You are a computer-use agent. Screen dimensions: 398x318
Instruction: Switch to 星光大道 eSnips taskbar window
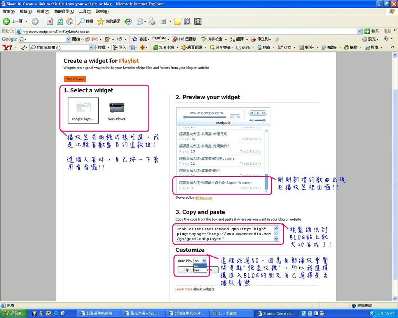[x=143, y=313]
